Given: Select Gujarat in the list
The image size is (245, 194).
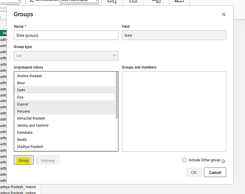Looking at the screenshot, I should (23, 104).
